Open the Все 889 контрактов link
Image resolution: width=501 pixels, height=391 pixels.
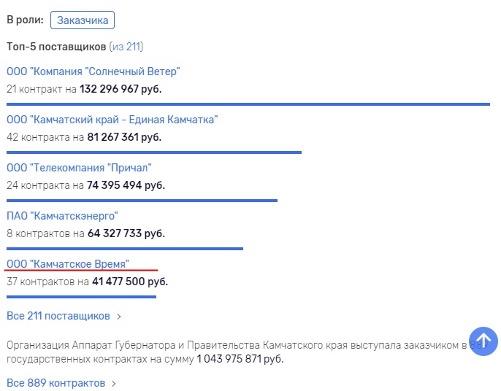pyautogui.click(x=56, y=383)
